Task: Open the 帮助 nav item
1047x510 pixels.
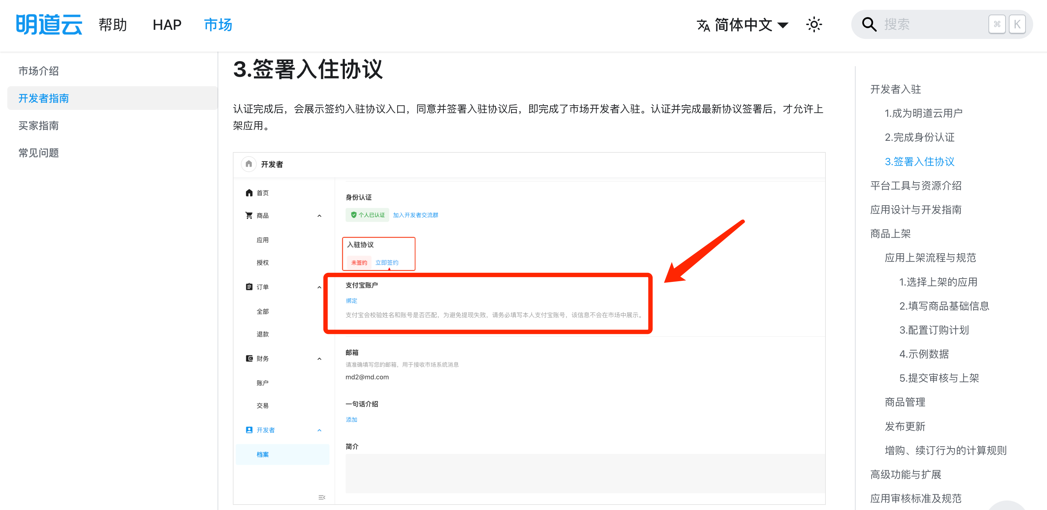Action: point(112,25)
